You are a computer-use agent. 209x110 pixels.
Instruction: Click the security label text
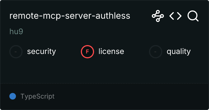(x=42, y=52)
